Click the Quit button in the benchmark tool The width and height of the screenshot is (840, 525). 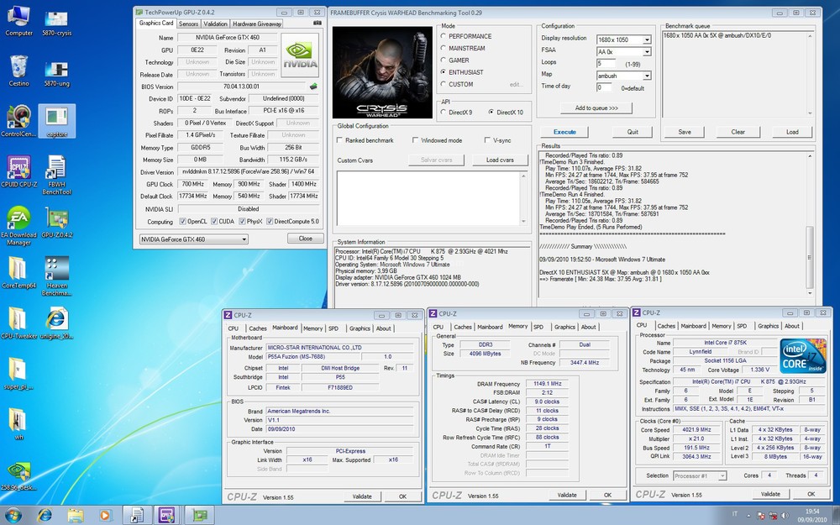click(x=633, y=132)
